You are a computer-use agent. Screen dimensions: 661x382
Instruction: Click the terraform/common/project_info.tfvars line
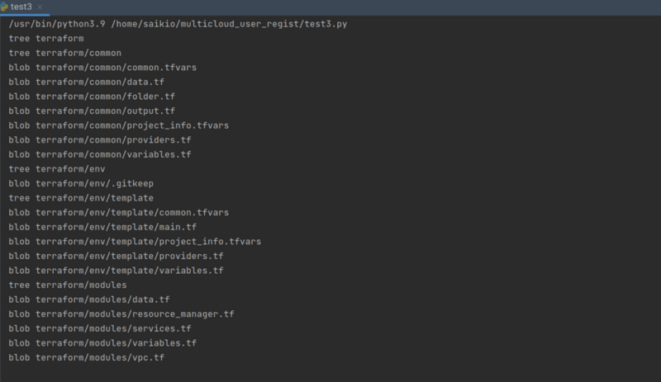(119, 125)
